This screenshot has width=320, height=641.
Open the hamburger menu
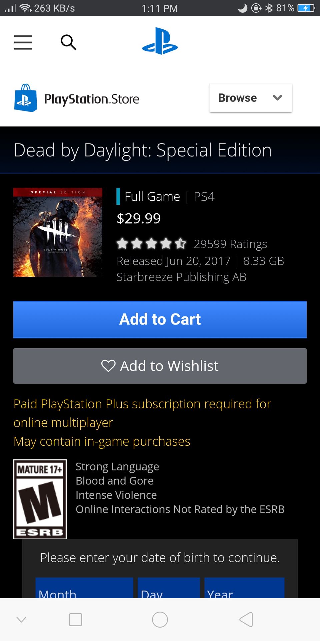click(23, 42)
